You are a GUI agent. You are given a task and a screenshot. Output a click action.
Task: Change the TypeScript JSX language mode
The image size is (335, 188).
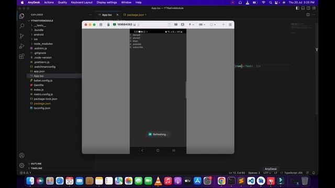293,173
